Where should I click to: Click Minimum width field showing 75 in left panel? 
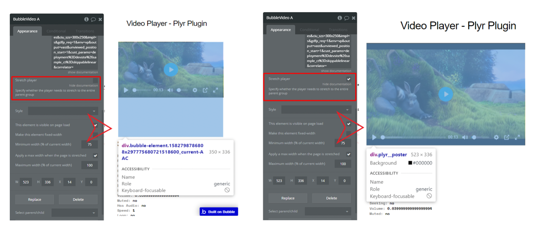click(90, 144)
